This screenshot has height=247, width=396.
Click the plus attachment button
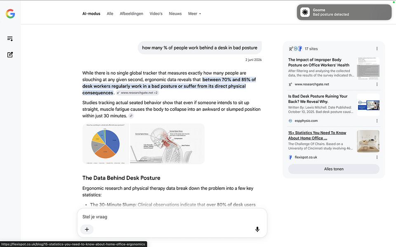pos(87,229)
